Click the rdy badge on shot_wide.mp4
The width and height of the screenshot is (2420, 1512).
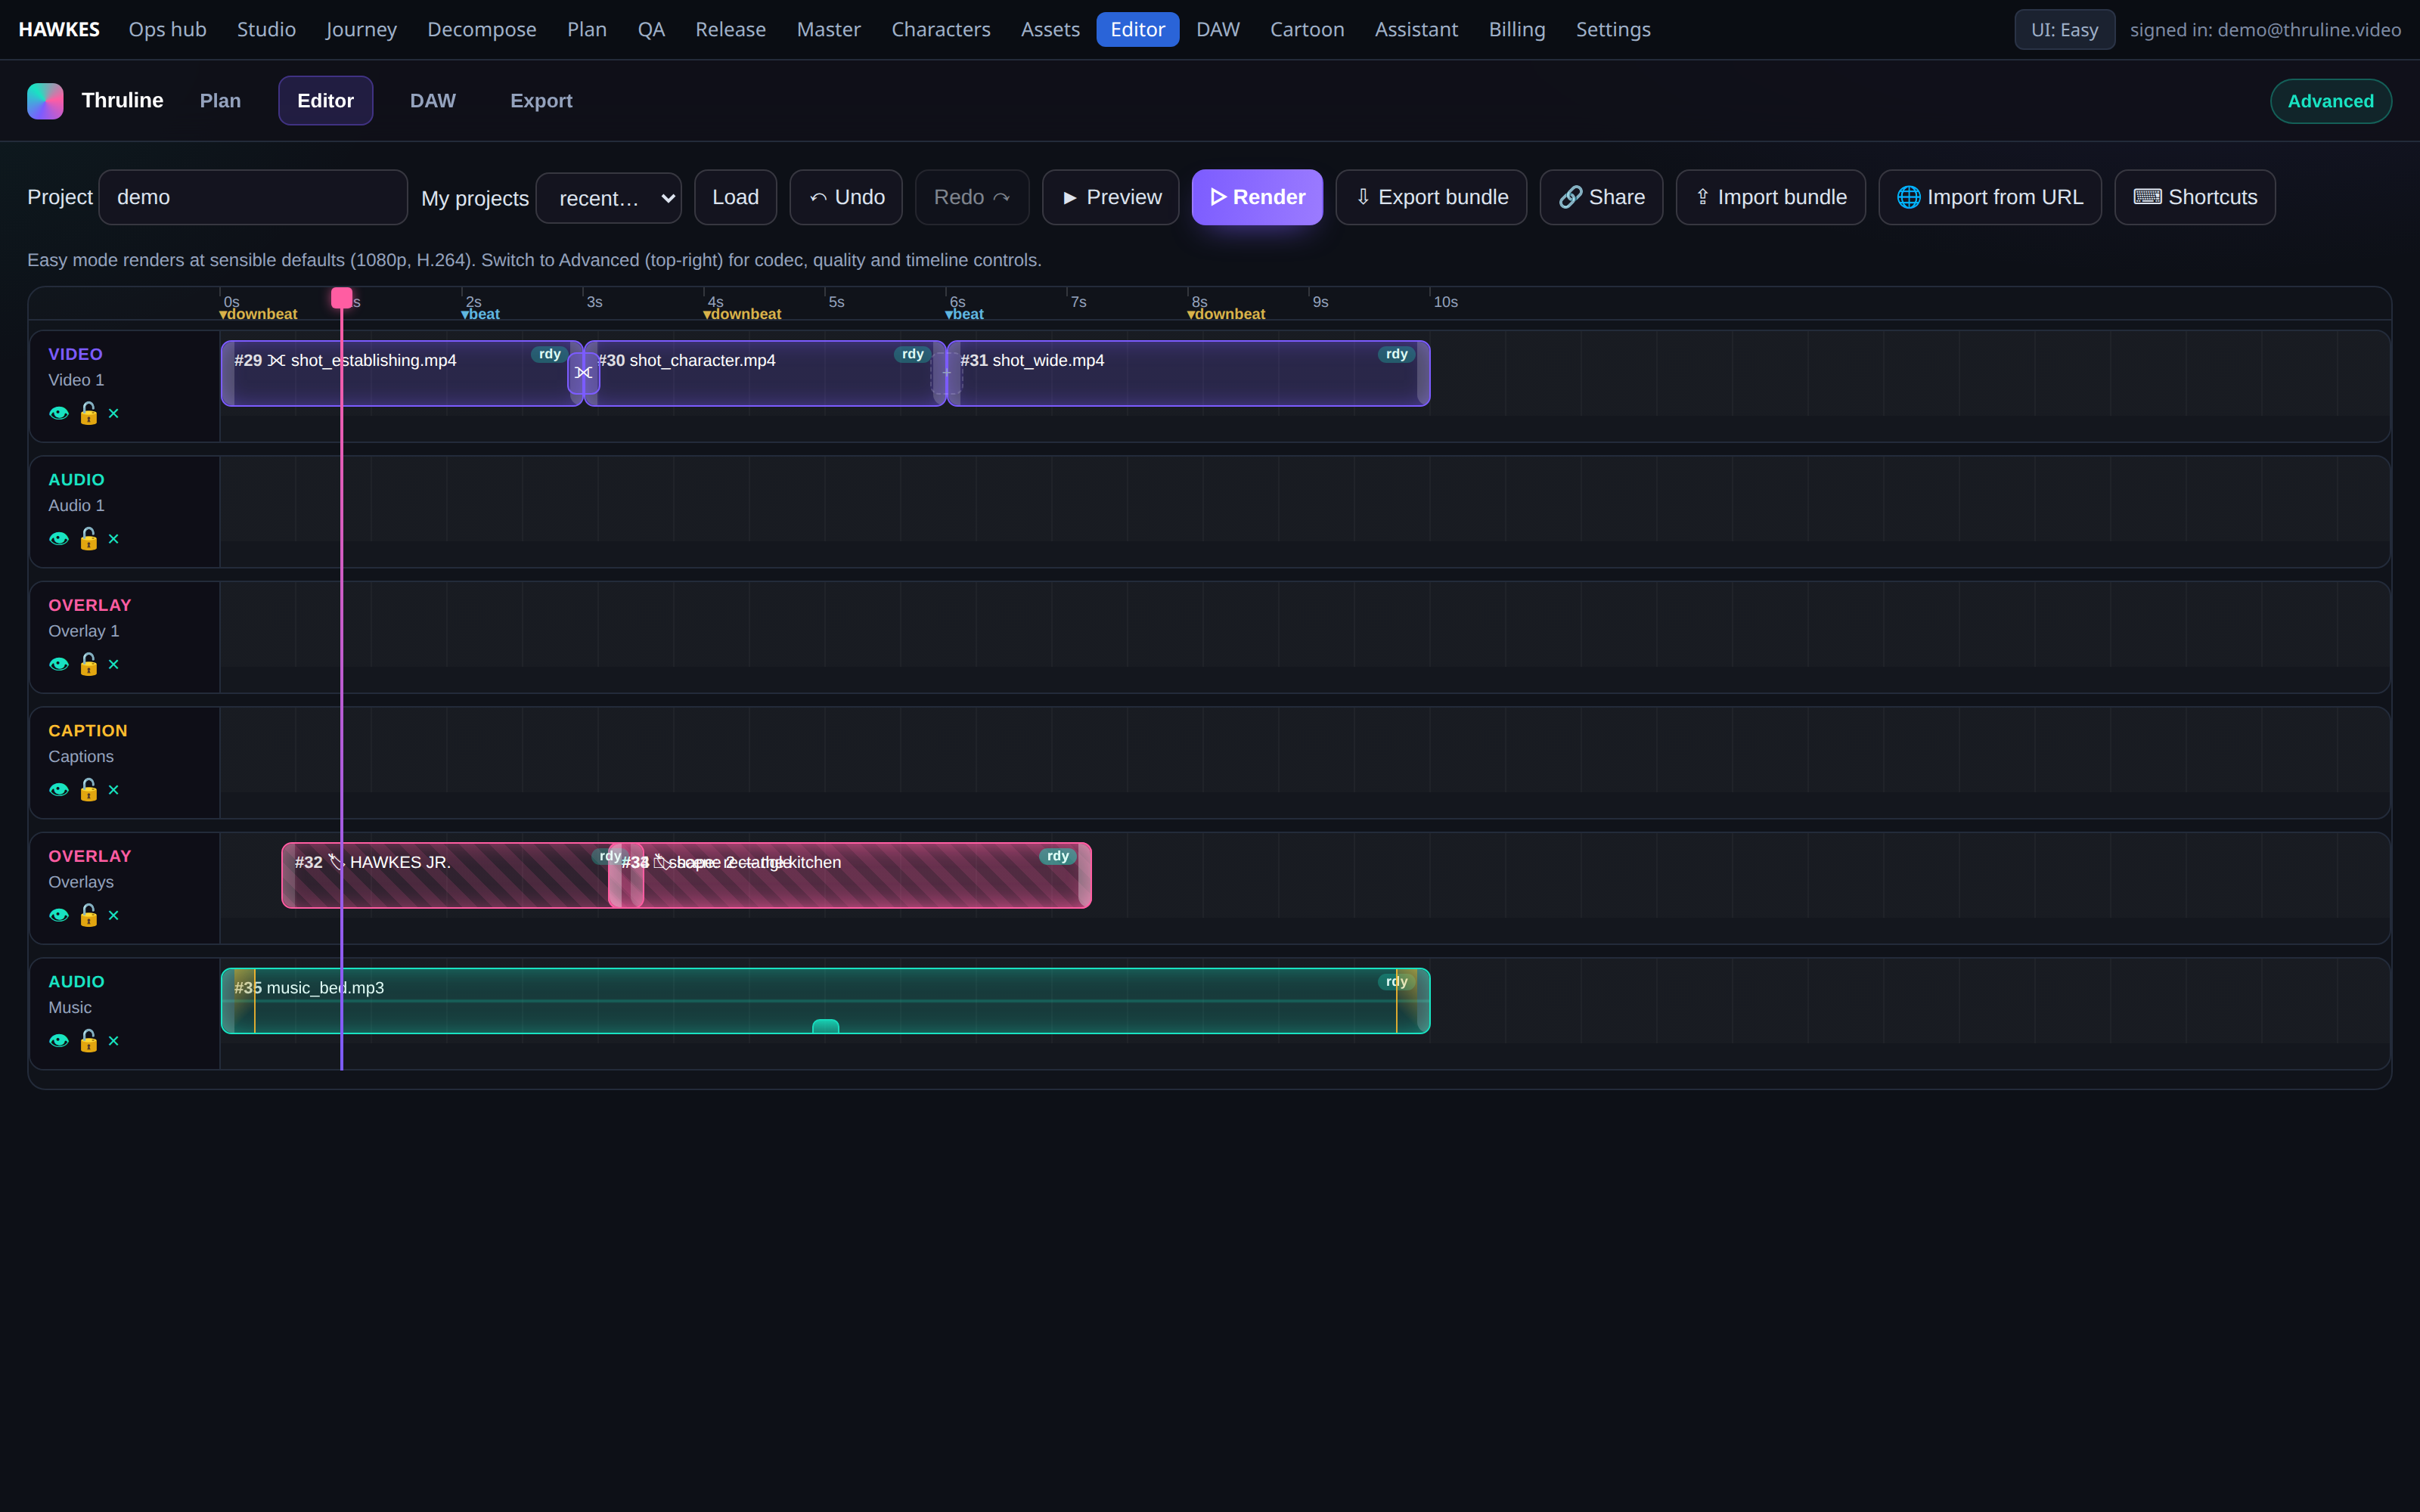1397,354
